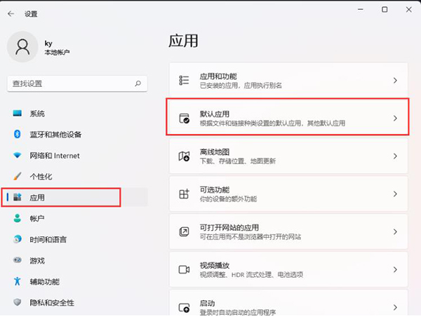Maximize the Settings window
The width and height of the screenshot is (421, 317).
[x=385, y=9]
